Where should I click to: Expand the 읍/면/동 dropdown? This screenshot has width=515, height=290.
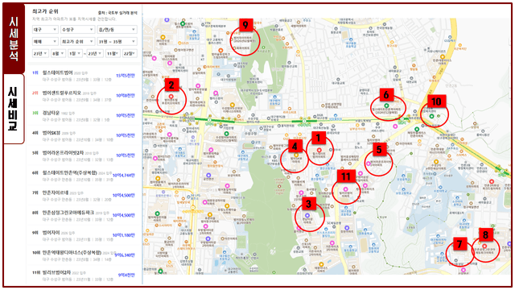[x=117, y=30]
